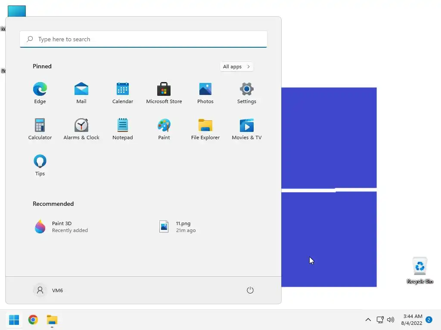Launch Movies & TV
Image resolution: width=441 pixels, height=330 pixels.
(x=247, y=129)
